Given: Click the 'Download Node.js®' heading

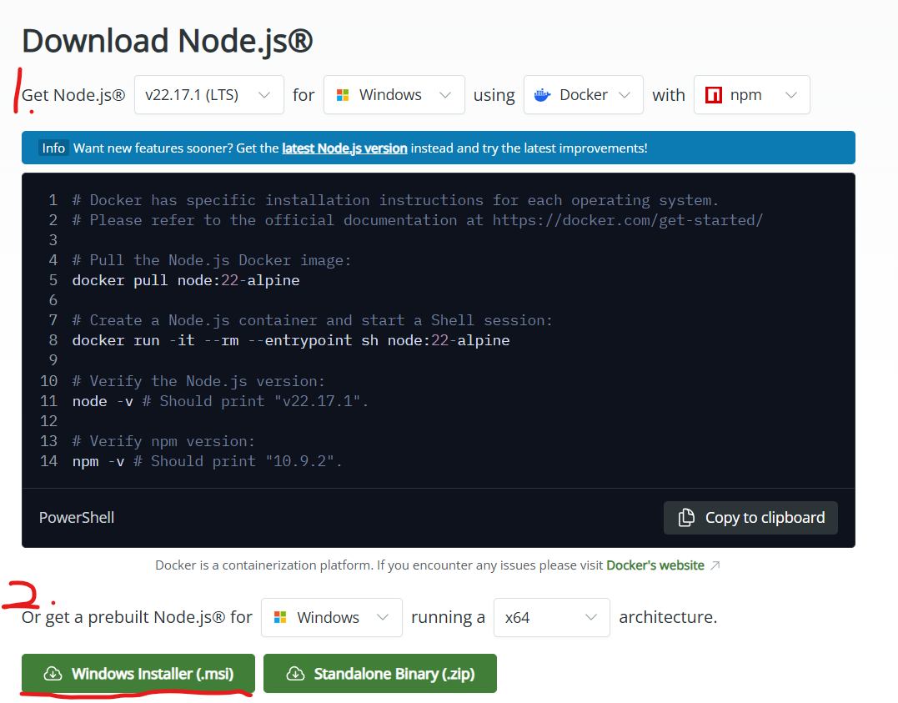Looking at the screenshot, I should [168, 41].
